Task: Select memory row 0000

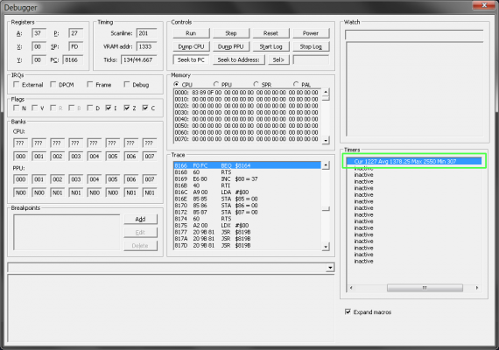Action: (x=247, y=92)
